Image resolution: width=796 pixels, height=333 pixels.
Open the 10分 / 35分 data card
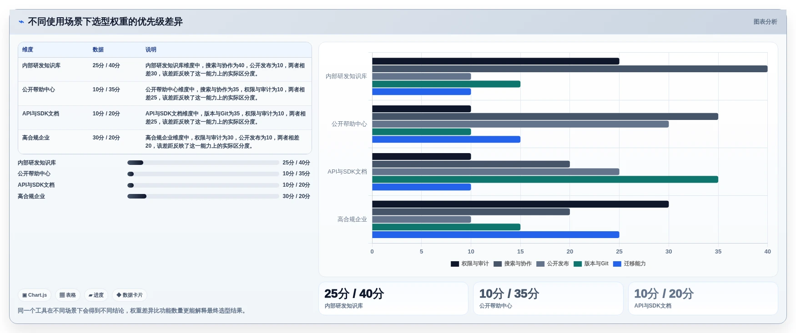[548, 298]
